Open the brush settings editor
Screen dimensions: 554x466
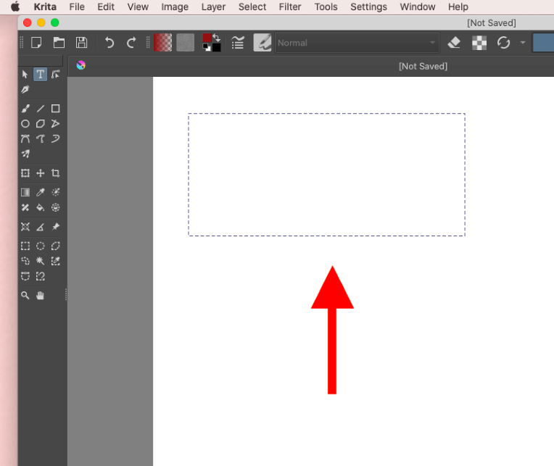click(238, 43)
